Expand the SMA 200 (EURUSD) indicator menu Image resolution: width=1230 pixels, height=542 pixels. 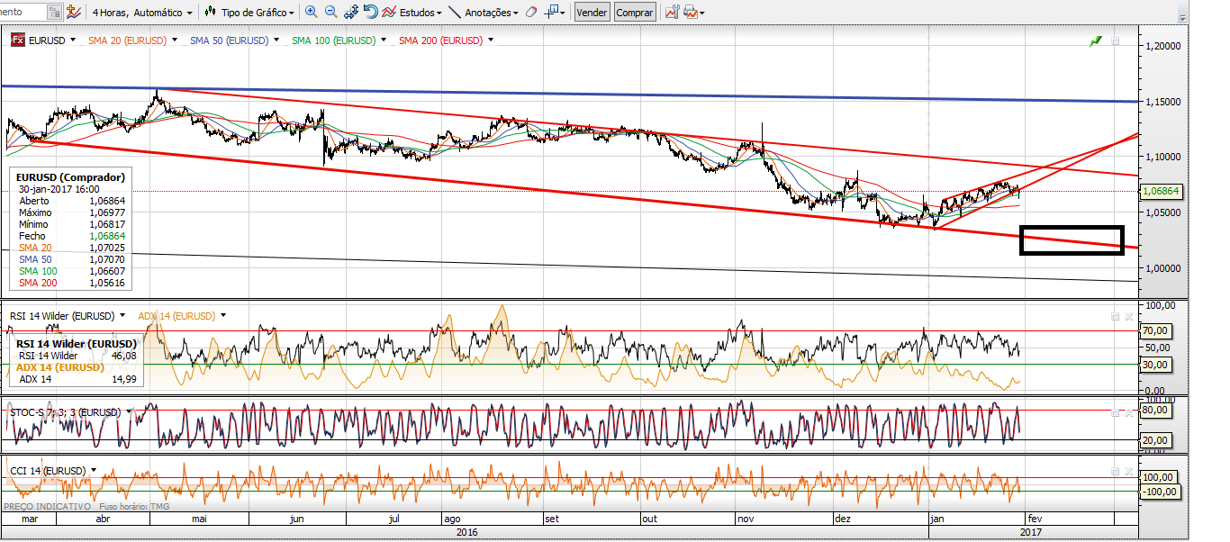[x=492, y=41]
